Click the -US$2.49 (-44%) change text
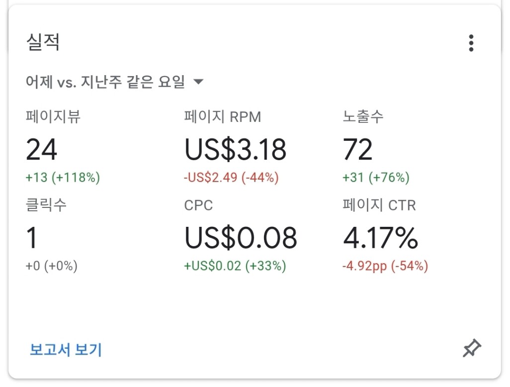This screenshot has height=387, width=510. (231, 178)
